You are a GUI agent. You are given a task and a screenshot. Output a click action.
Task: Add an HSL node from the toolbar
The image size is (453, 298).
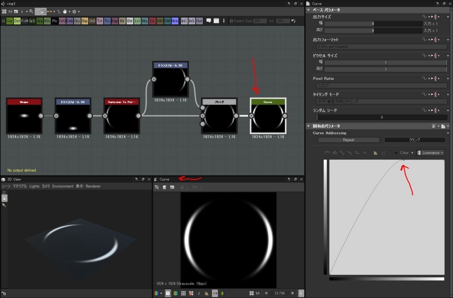pyautogui.click(x=47, y=21)
